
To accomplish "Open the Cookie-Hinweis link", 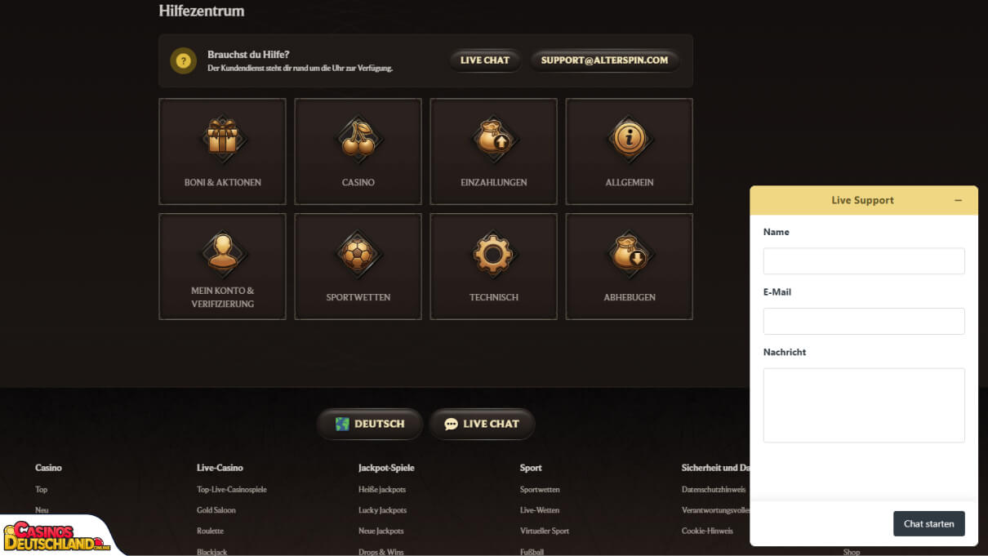I will coord(707,531).
